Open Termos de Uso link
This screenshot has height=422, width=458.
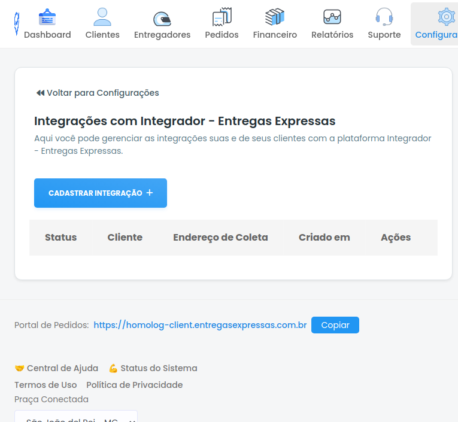coord(46,385)
